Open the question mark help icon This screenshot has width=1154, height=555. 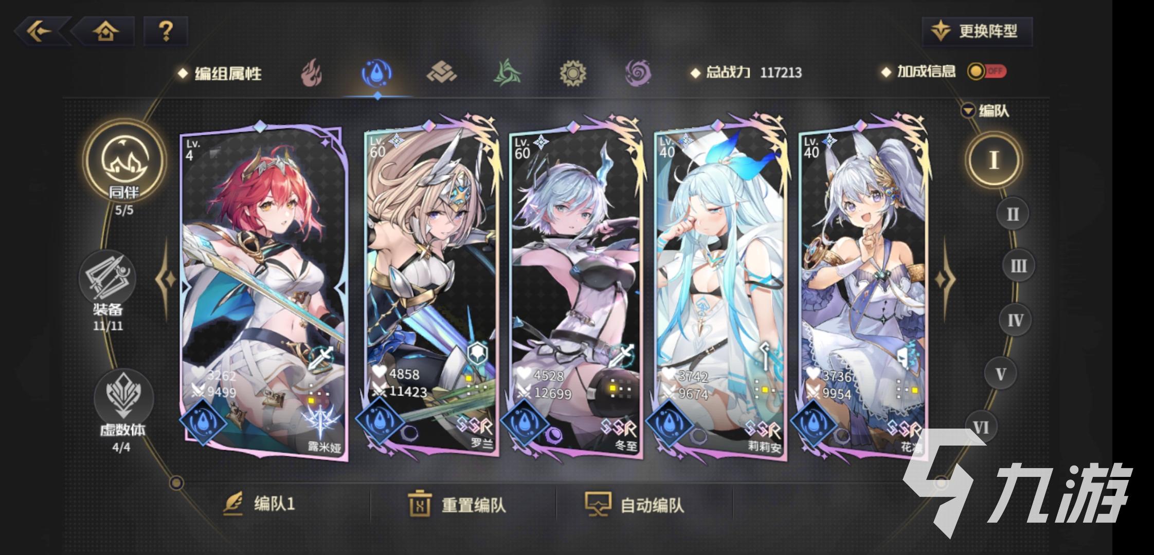coord(166,31)
